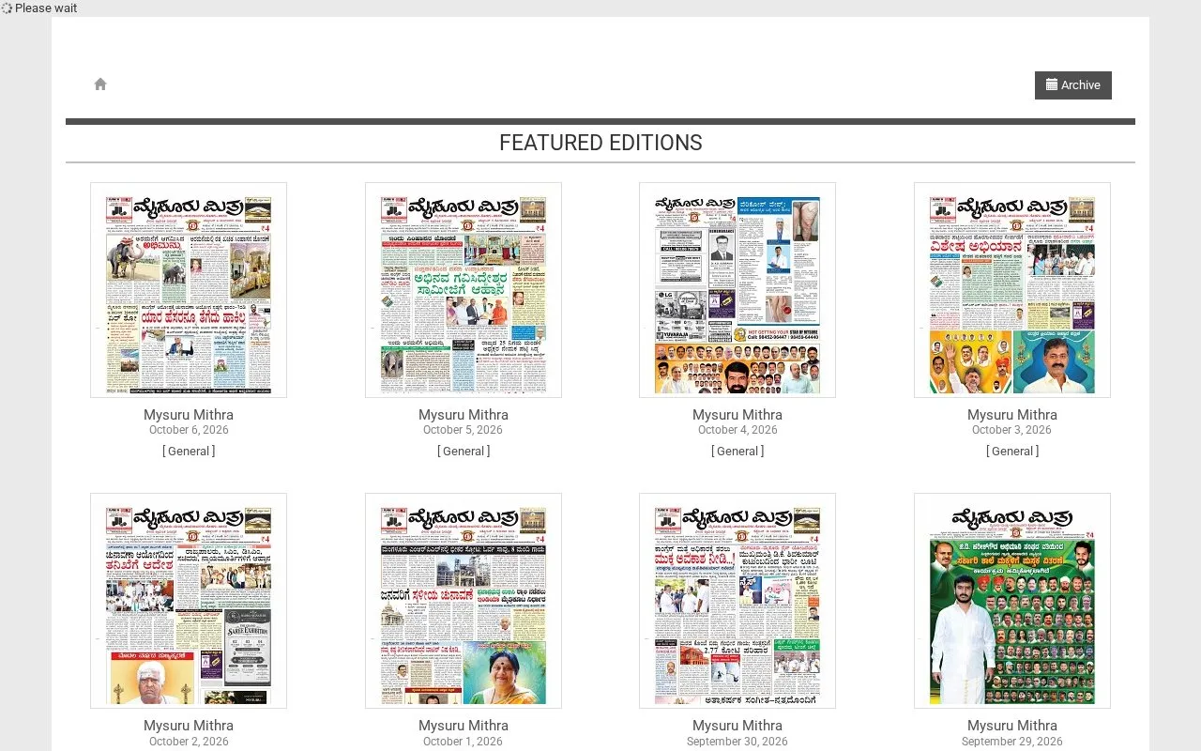Open the October 1, 2026 edition thumbnail
Viewport: 1201px width, 751px height.
464,601
